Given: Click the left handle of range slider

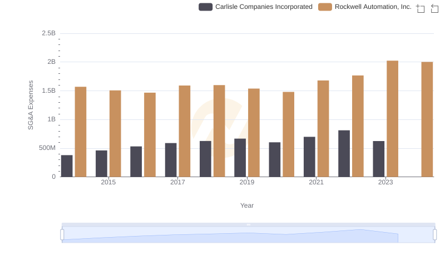Looking at the screenshot, I should point(62,235).
